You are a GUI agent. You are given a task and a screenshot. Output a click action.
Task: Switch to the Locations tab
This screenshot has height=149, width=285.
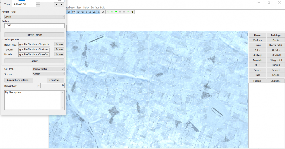(x=276, y=81)
